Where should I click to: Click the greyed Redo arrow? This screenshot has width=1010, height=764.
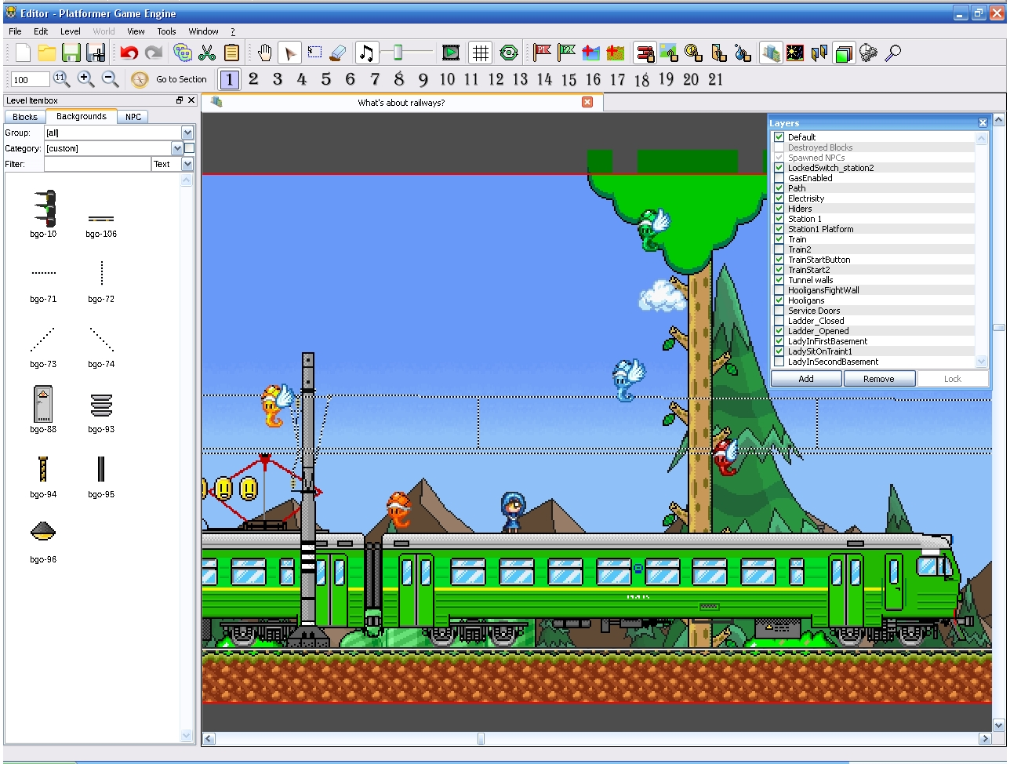coord(154,53)
